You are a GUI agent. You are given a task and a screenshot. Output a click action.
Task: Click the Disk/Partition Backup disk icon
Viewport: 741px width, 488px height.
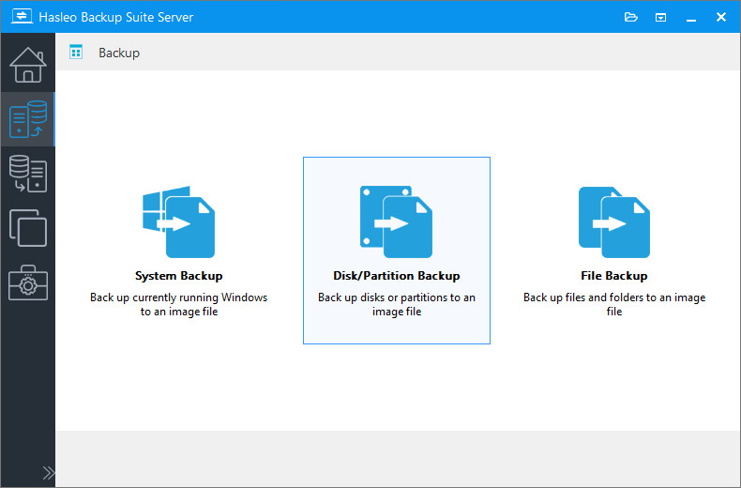click(x=396, y=221)
